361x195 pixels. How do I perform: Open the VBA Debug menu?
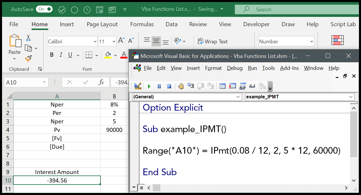click(235, 68)
